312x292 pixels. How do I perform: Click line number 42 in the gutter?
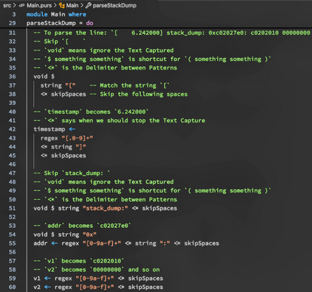(12, 129)
